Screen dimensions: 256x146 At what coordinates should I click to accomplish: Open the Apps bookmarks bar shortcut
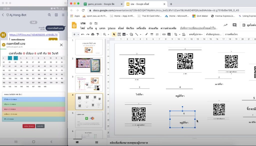(75, 16)
